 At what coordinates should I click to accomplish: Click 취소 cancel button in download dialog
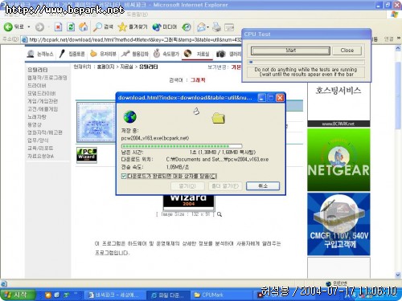pos(263,186)
